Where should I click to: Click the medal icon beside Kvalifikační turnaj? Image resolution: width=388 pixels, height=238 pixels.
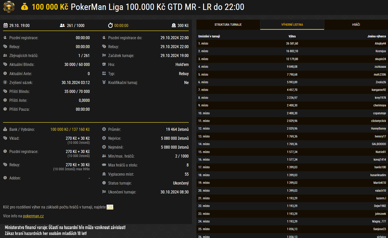tap(104, 82)
